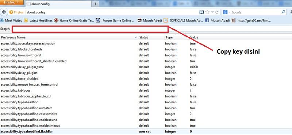The width and height of the screenshot is (292, 135).
Task: Open the first Musuh Abadi bookmark with DGS icon
Action: (150, 20)
